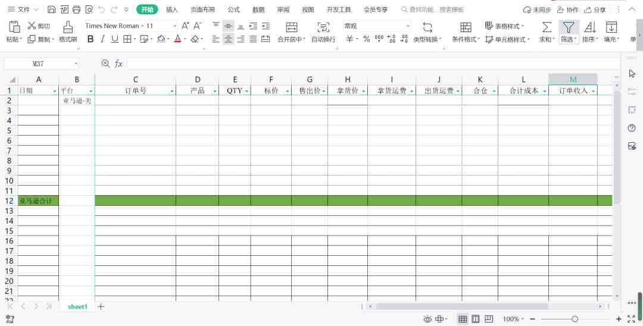Image resolution: width=643 pixels, height=326 pixels.
Task: Expand the Times New Roman font dropdown
Action: point(174,26)
